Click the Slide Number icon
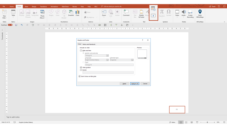 click(153, 16)
